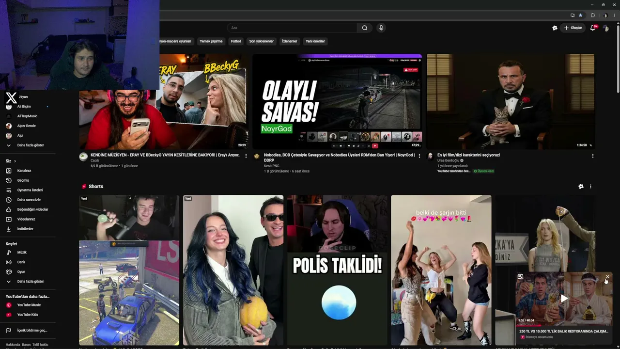Open the Short with blue-haired woman holding melon
Viewport: 620px width, 349px height.
233,270
